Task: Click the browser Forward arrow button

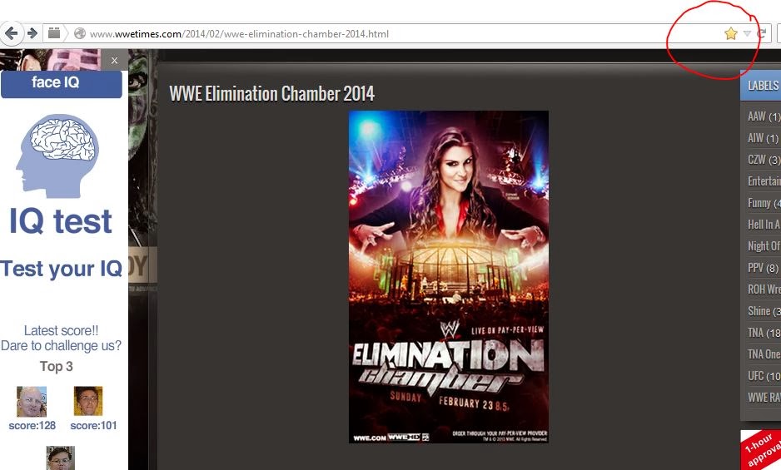Action: click(32, 33)
